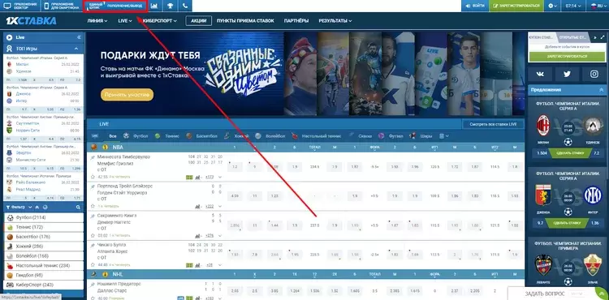Click the search icon in sidebar filter bar
The image size is (609, 300).
point(78,208)
